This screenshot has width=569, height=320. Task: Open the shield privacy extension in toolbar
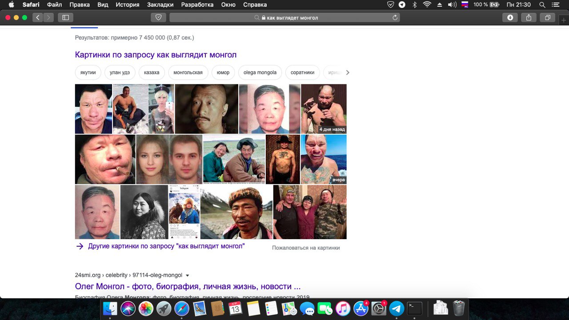point(158,17)
